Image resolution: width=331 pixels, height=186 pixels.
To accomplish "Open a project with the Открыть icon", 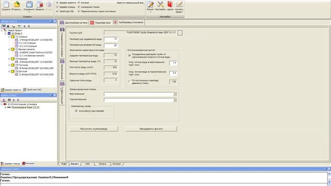I will coord(17,6).
